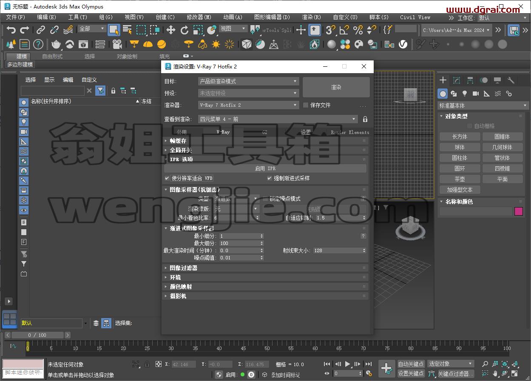This screenshot has height=381, width=531.
Task: Click the save file floppy icon
Action: [x=514, y=30]
